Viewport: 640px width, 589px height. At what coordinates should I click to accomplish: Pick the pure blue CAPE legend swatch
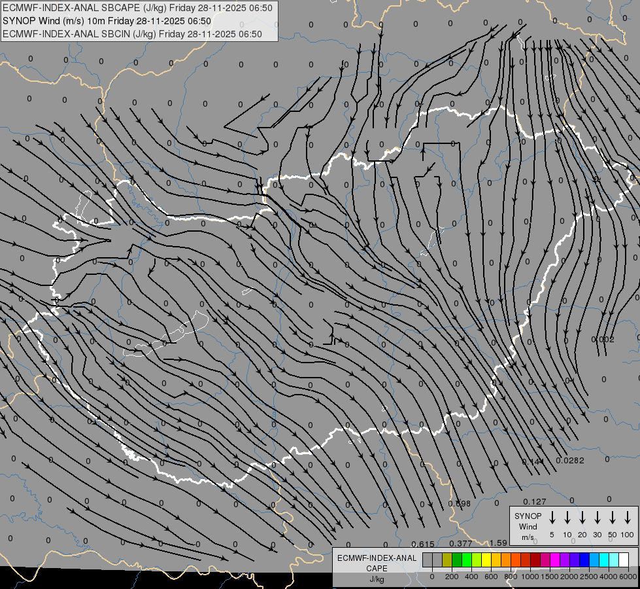[x=584, y=560]
